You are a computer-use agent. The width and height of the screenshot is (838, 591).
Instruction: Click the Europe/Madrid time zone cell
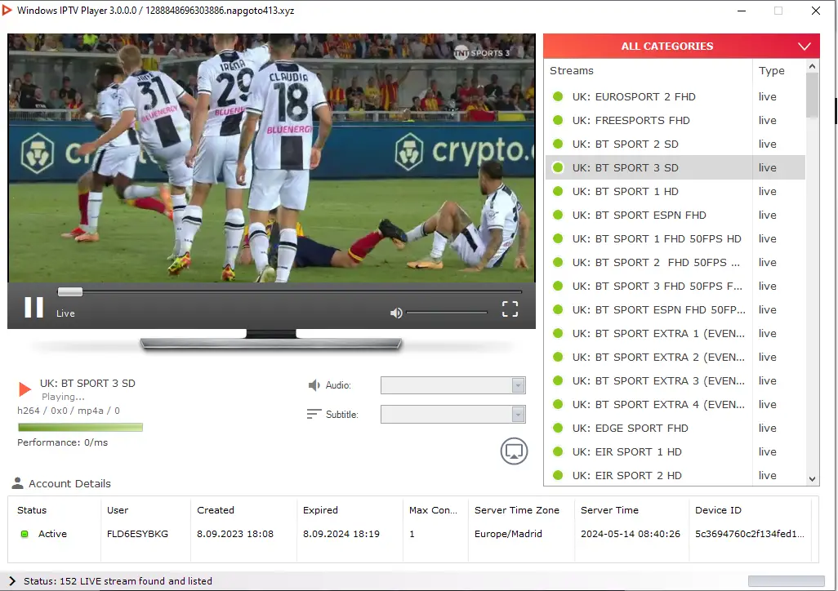pyautogui.click(x=508, y=534)
